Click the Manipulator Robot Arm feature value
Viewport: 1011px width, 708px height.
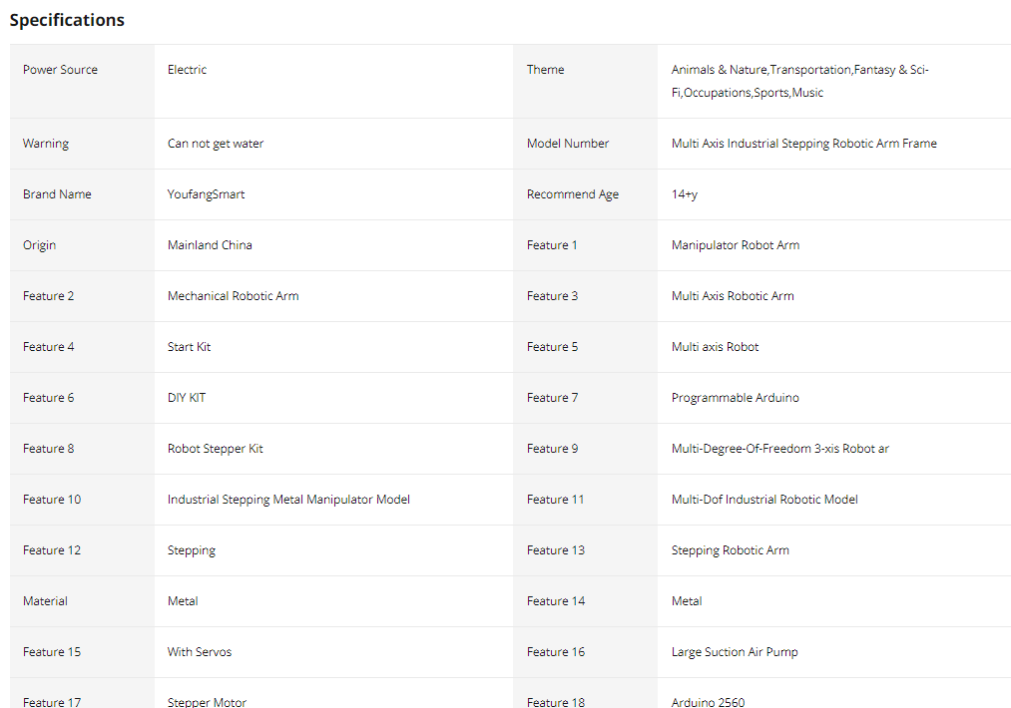coord(735,245)
